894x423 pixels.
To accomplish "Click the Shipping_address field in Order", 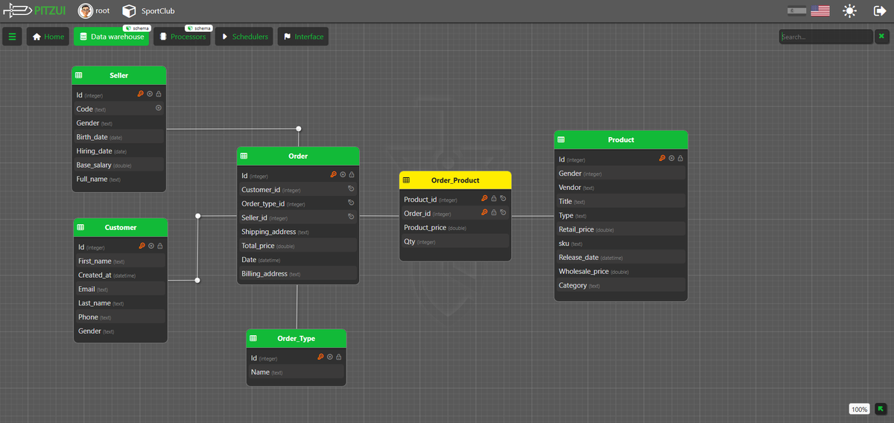I will click(298, 232).
